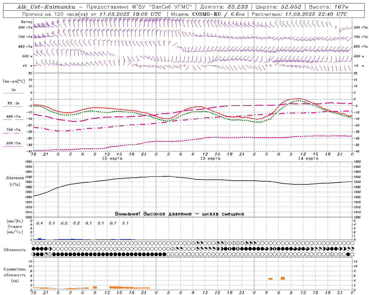
Task: Click "Прогноз на 120 часа(ов)" forecast text
Action: pos(56,14)
